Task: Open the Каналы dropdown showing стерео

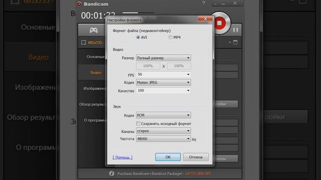Action: (164, 131)
